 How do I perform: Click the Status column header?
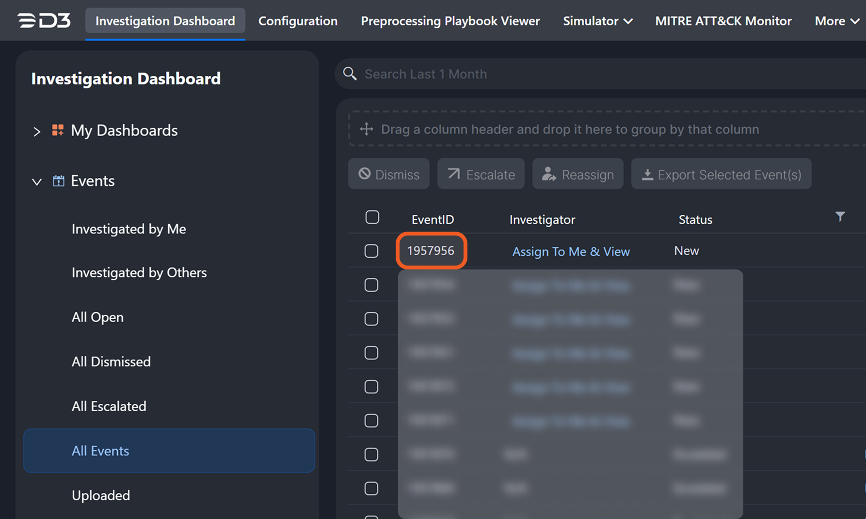[x=695, y=220]
